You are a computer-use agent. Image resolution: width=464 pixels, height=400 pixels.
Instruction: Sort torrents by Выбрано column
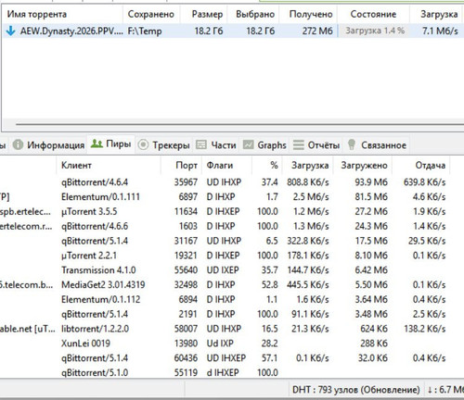click(255, 14)
